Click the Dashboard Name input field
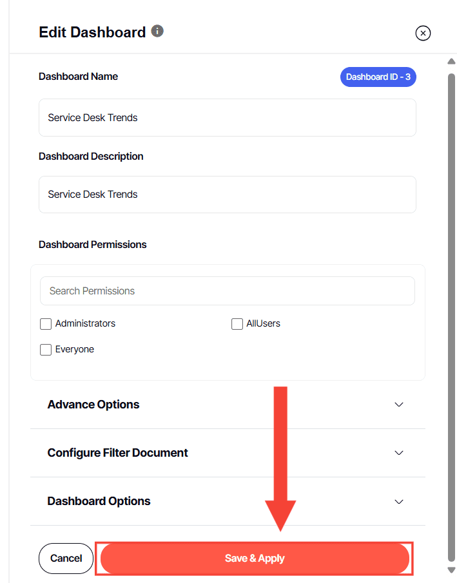Screen dimensions: 457x583 [x=227, y=118]
